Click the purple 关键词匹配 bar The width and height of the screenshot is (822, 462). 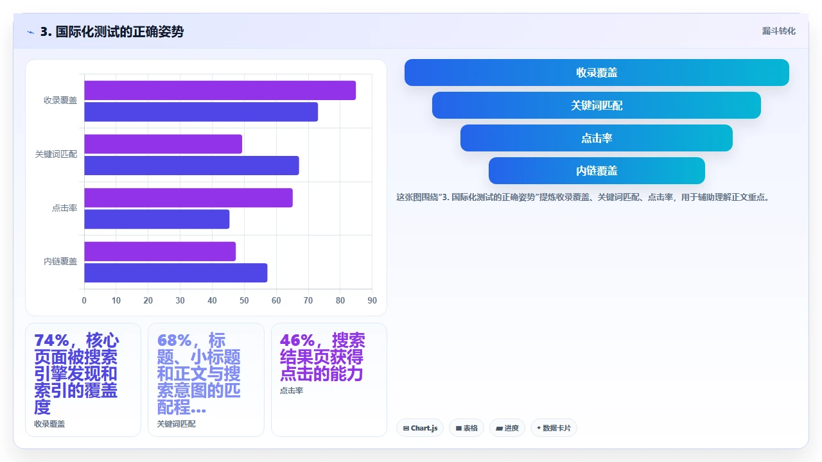tap(163, 144)
